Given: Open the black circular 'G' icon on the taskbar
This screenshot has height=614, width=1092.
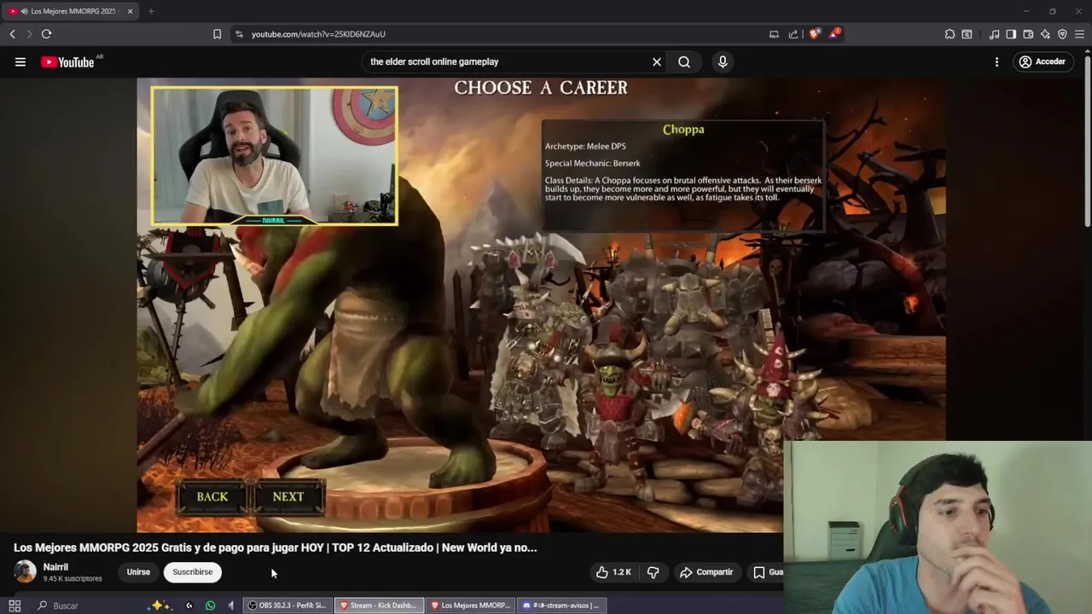Looking at the screenshot, I should click(189, 605).
